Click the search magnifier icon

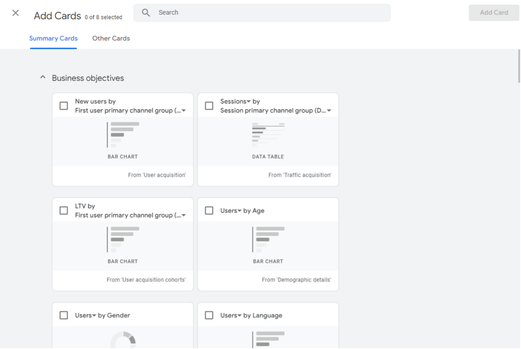tap(146, 13)
